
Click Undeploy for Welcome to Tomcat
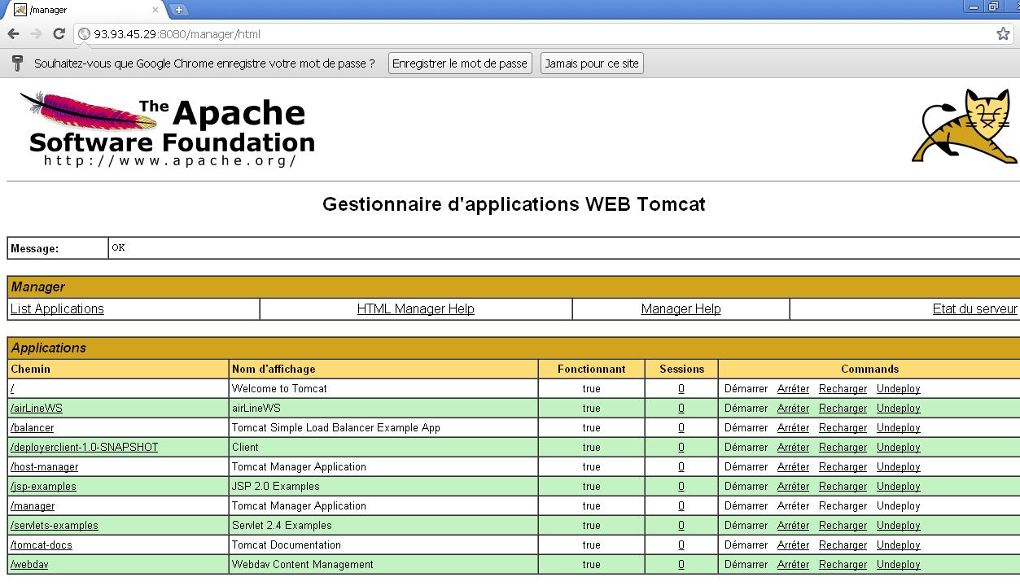[x=898, y=389]
